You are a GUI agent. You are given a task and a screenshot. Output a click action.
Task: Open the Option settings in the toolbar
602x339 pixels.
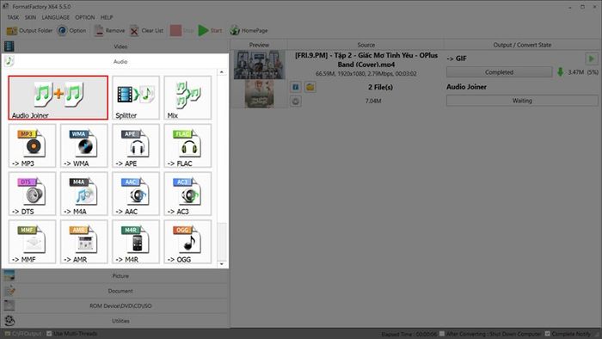71,30
